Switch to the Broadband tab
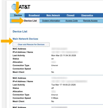 34,15
